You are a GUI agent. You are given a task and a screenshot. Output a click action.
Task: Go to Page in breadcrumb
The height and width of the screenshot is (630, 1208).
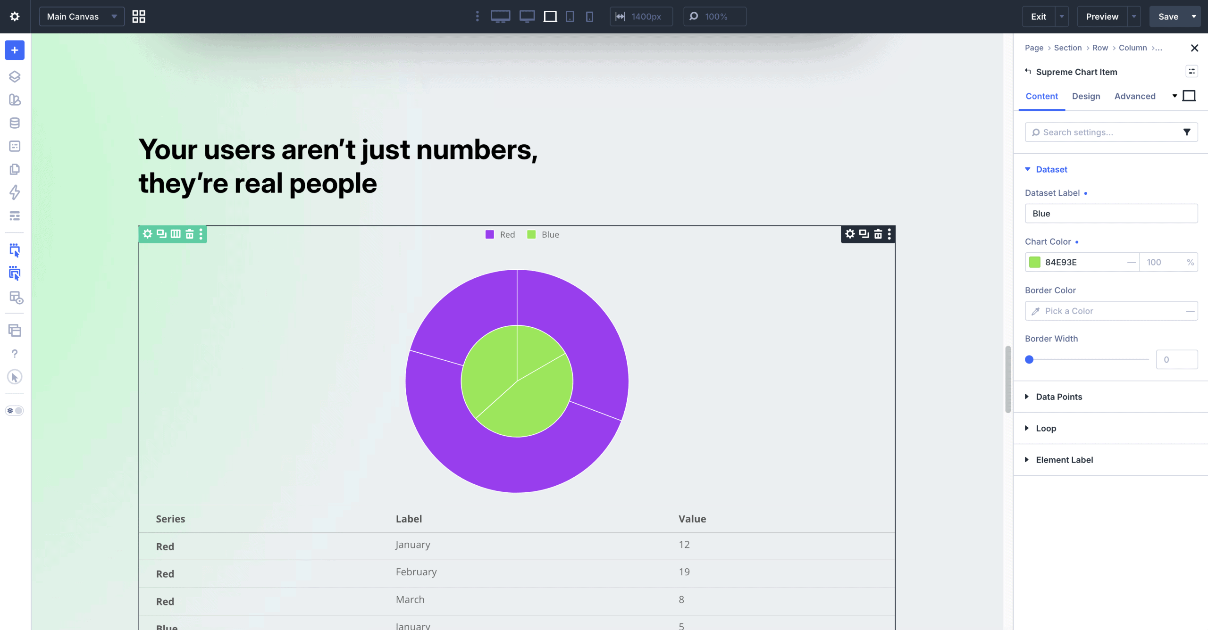pos(1034,48)
